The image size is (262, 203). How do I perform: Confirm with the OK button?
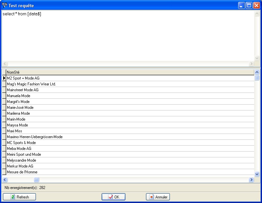click(113, 197)
